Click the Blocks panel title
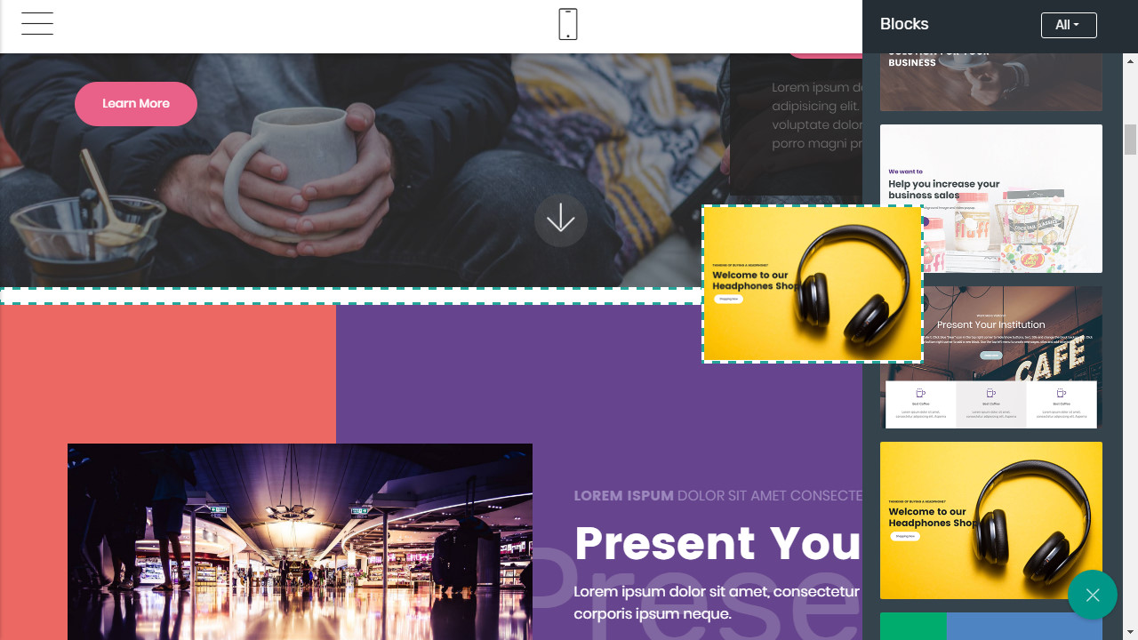 (x=904, y=24)
